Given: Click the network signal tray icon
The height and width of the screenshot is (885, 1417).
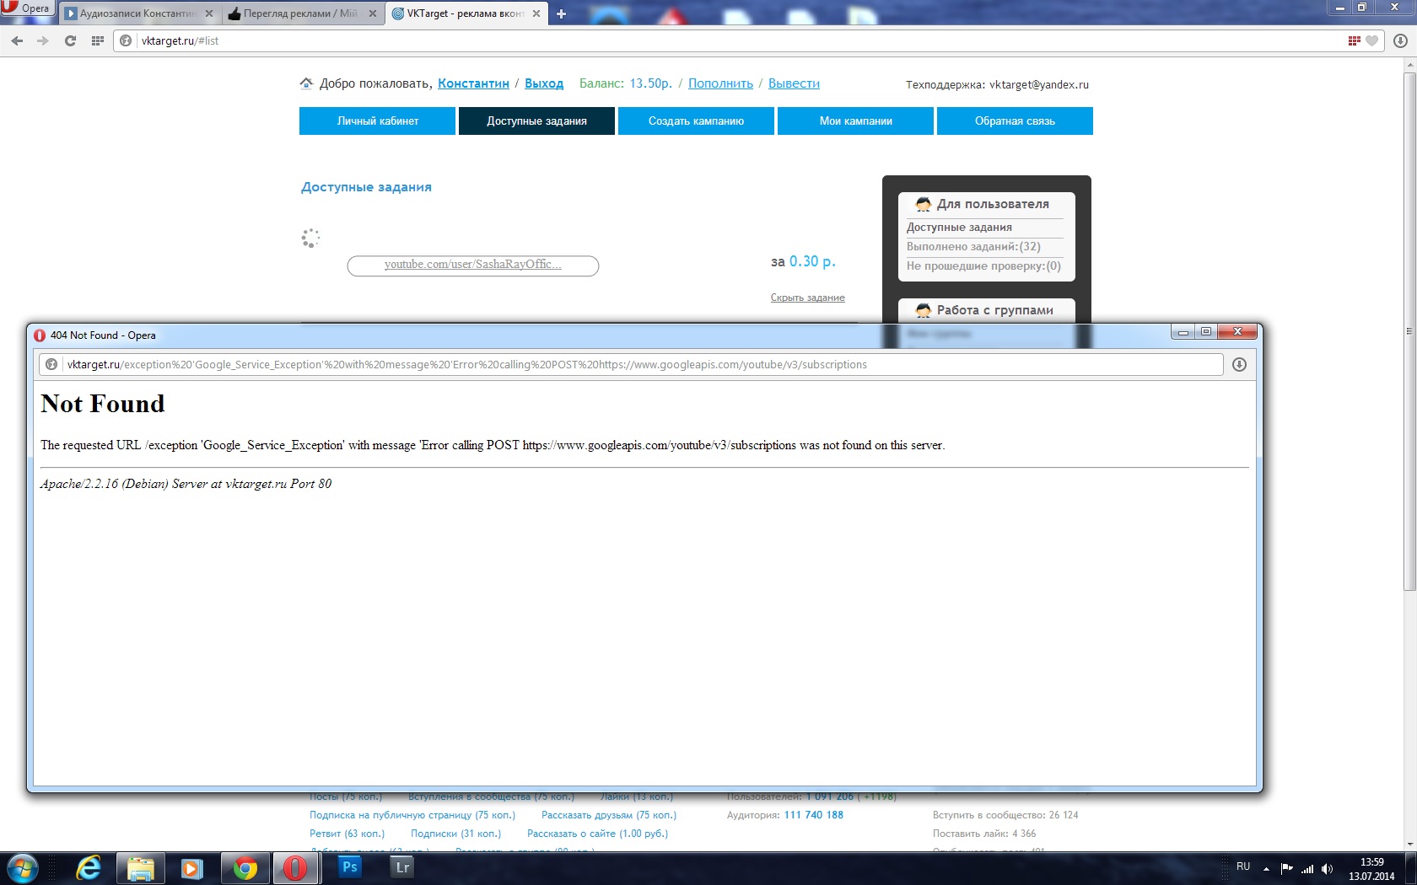Looking at the screenshot, I should 1307,868.
